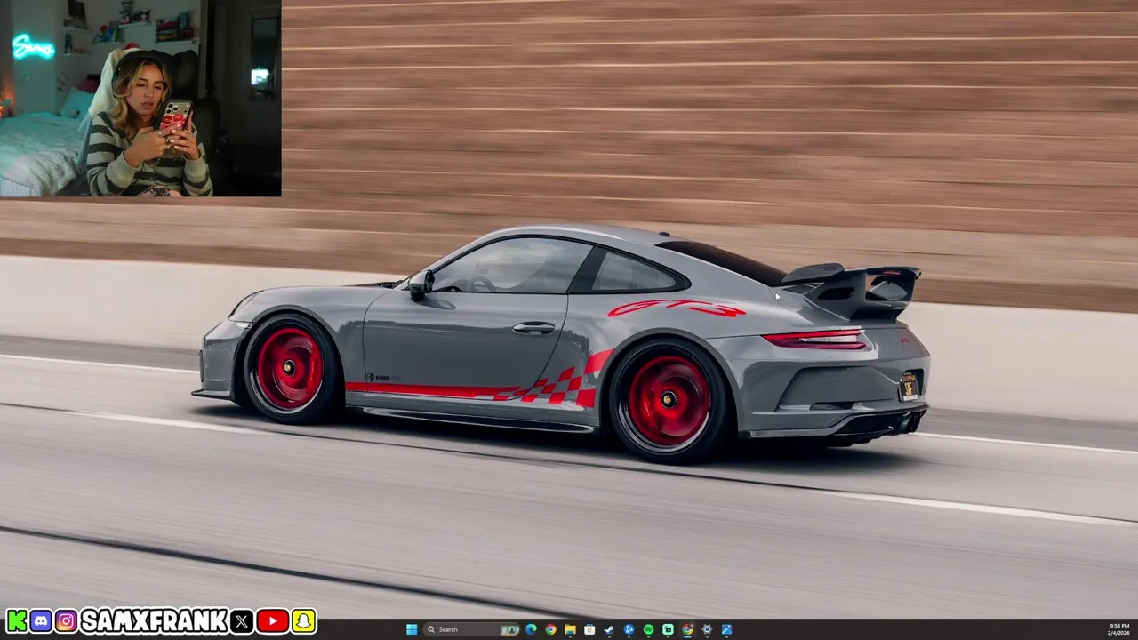Open the blue app icon beside Steam
The width and height of the screenshot is (1138, 640).
point(629,629)
